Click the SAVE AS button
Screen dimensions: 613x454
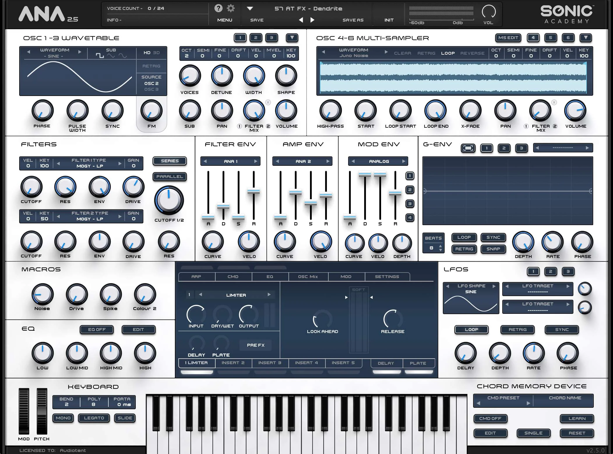(x=353, y=20)
